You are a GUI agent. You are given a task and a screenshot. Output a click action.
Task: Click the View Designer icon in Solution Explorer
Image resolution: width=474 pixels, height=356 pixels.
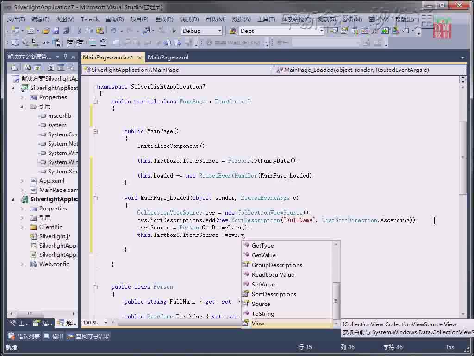coord(61,68)
